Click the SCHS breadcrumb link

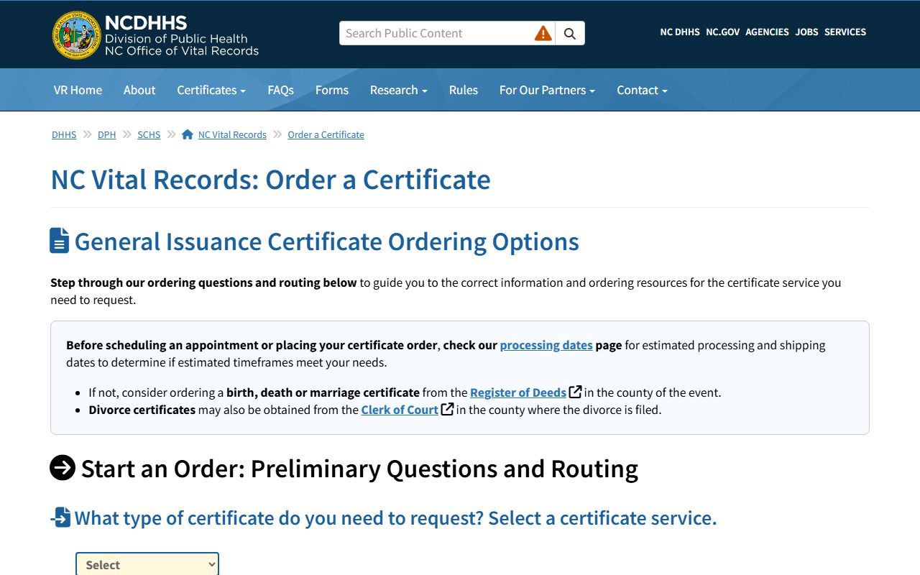[149, 134]
